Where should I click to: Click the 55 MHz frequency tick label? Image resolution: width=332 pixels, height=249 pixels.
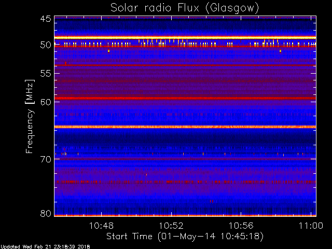45,74
